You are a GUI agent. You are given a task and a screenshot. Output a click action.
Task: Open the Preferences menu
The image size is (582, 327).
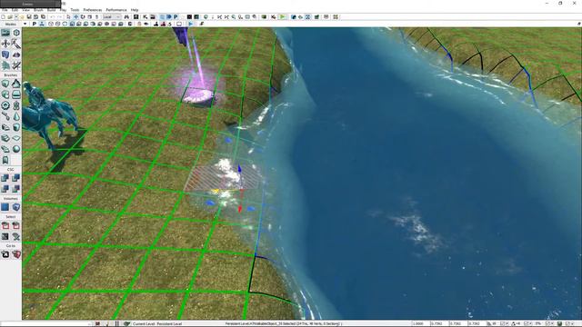[93, 10]
